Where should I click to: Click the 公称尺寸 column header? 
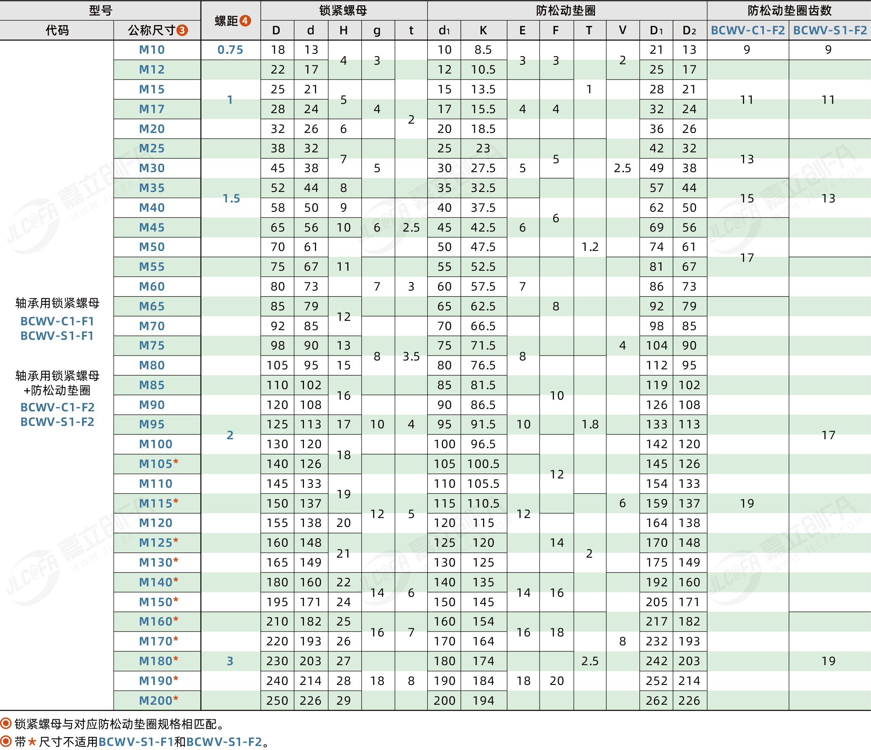point(151,30)
